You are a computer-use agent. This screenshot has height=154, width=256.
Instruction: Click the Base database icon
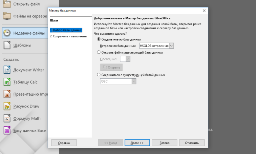click(7, 130)
